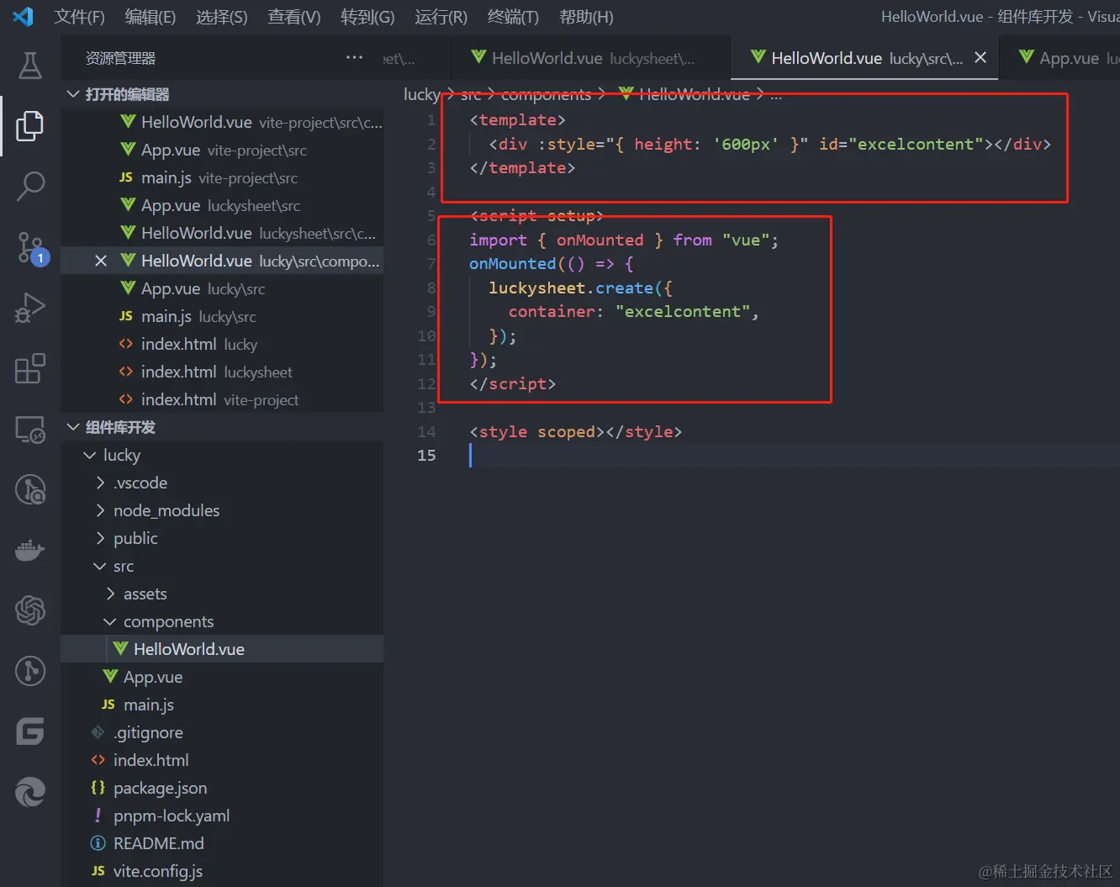Screen dimensions: 1120x887
Task: Open more actions in 资源管理器 header
Action: pyautogui.click(x=355, y=58)
